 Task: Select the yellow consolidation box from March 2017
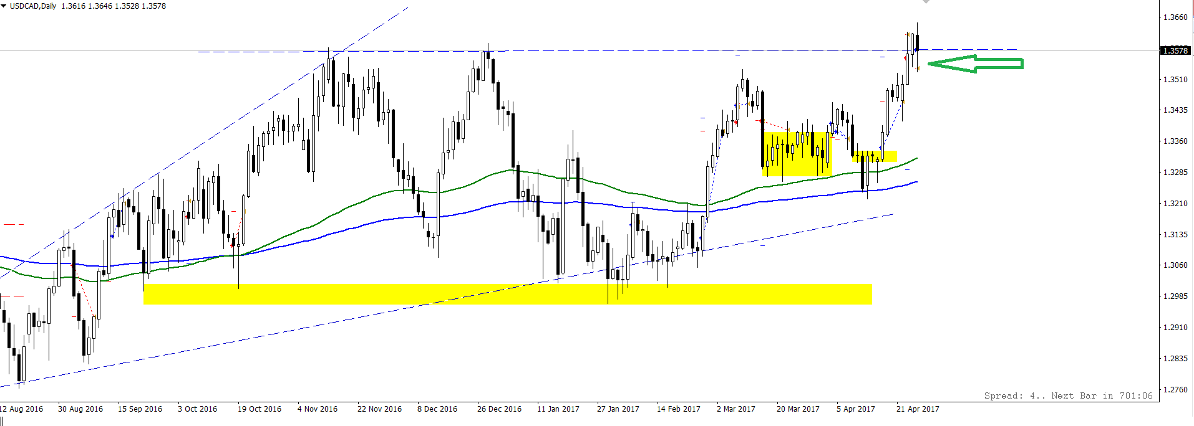coord(797,154)
